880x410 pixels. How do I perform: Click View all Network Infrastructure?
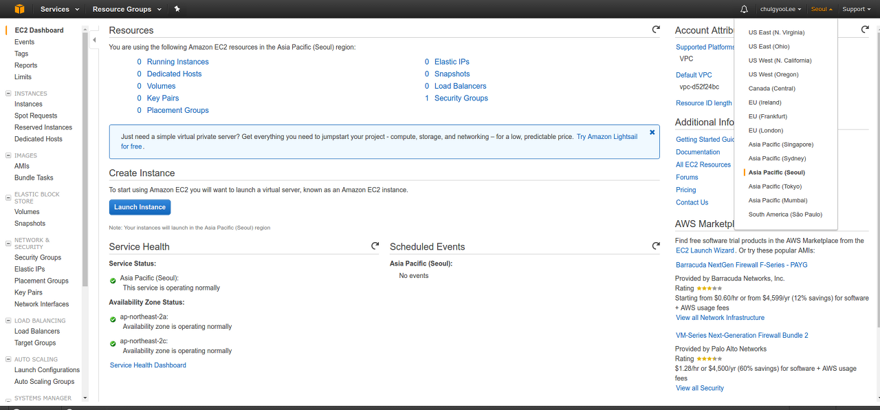tap(720, 318)
